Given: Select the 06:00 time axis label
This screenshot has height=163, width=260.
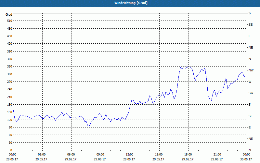Looking at the screenshot, I should click(71, 155).
